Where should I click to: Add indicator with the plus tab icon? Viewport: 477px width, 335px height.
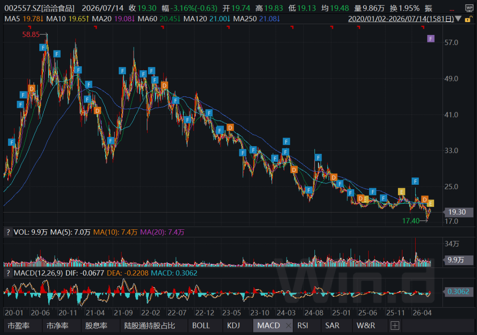point(395,326)
